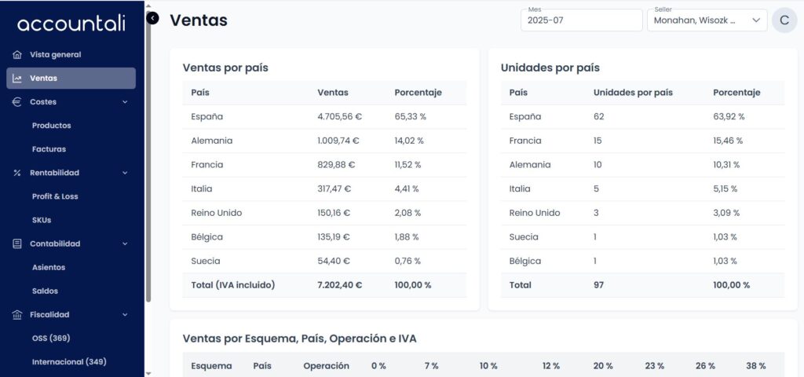This screenshot has width=804, height=377.
Task: Click the euro icon next to Costes
Action: (x=17, y=102)
